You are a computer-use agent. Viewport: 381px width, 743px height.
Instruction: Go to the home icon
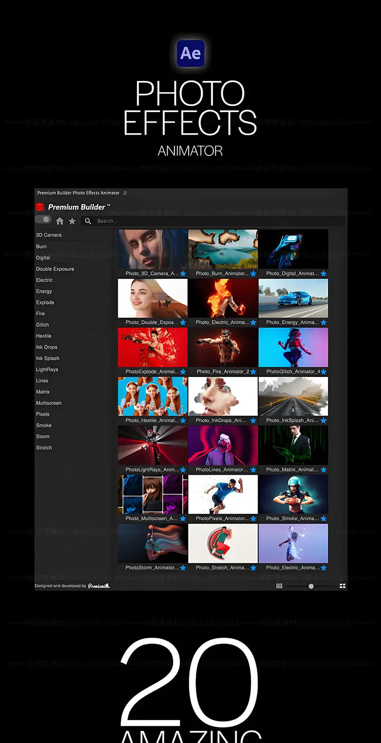point(60,221)
